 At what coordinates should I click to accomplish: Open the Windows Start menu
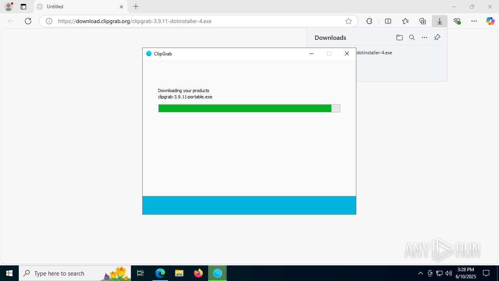click(9, 273)
